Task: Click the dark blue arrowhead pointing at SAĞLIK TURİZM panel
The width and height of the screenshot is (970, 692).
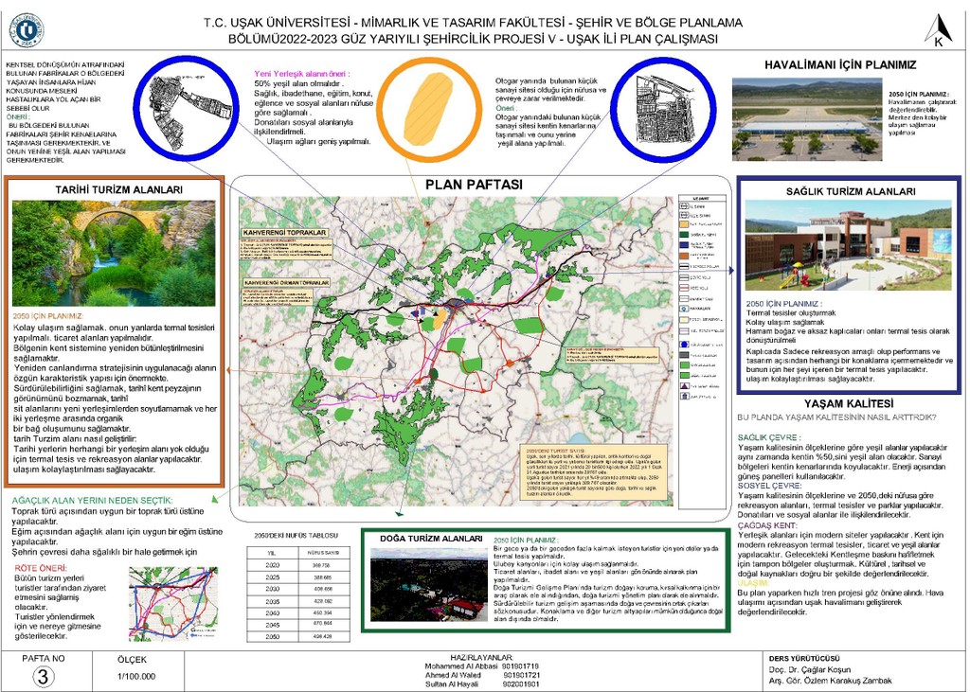Action: [732, 270]
